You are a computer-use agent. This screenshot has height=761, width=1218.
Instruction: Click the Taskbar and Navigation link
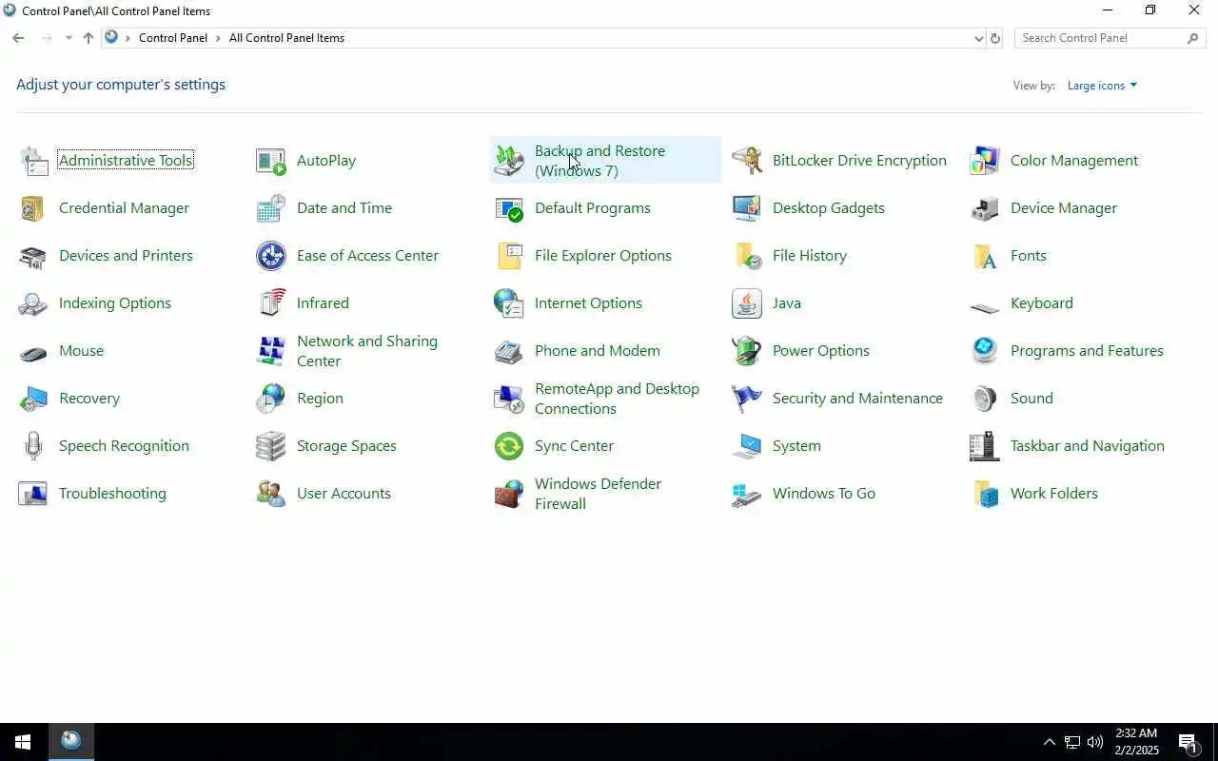point(1088,446)
